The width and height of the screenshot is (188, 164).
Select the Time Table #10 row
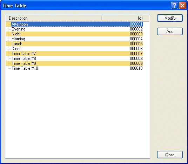pos(74,68)
